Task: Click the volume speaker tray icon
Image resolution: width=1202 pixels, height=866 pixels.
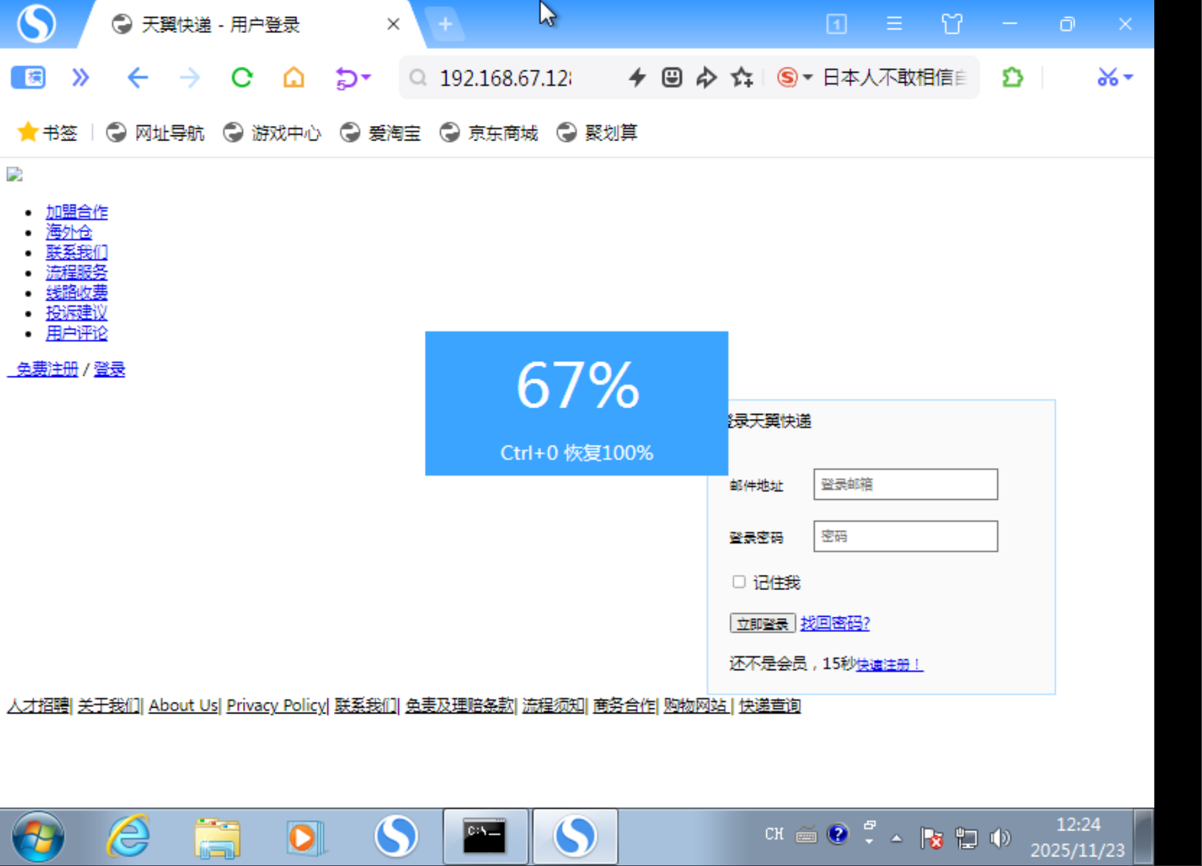Action: point(1000,838)
